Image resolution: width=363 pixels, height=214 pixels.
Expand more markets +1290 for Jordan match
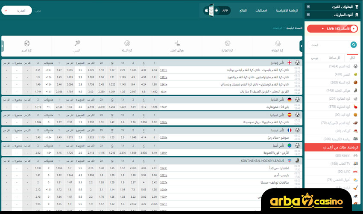point(164,153)
